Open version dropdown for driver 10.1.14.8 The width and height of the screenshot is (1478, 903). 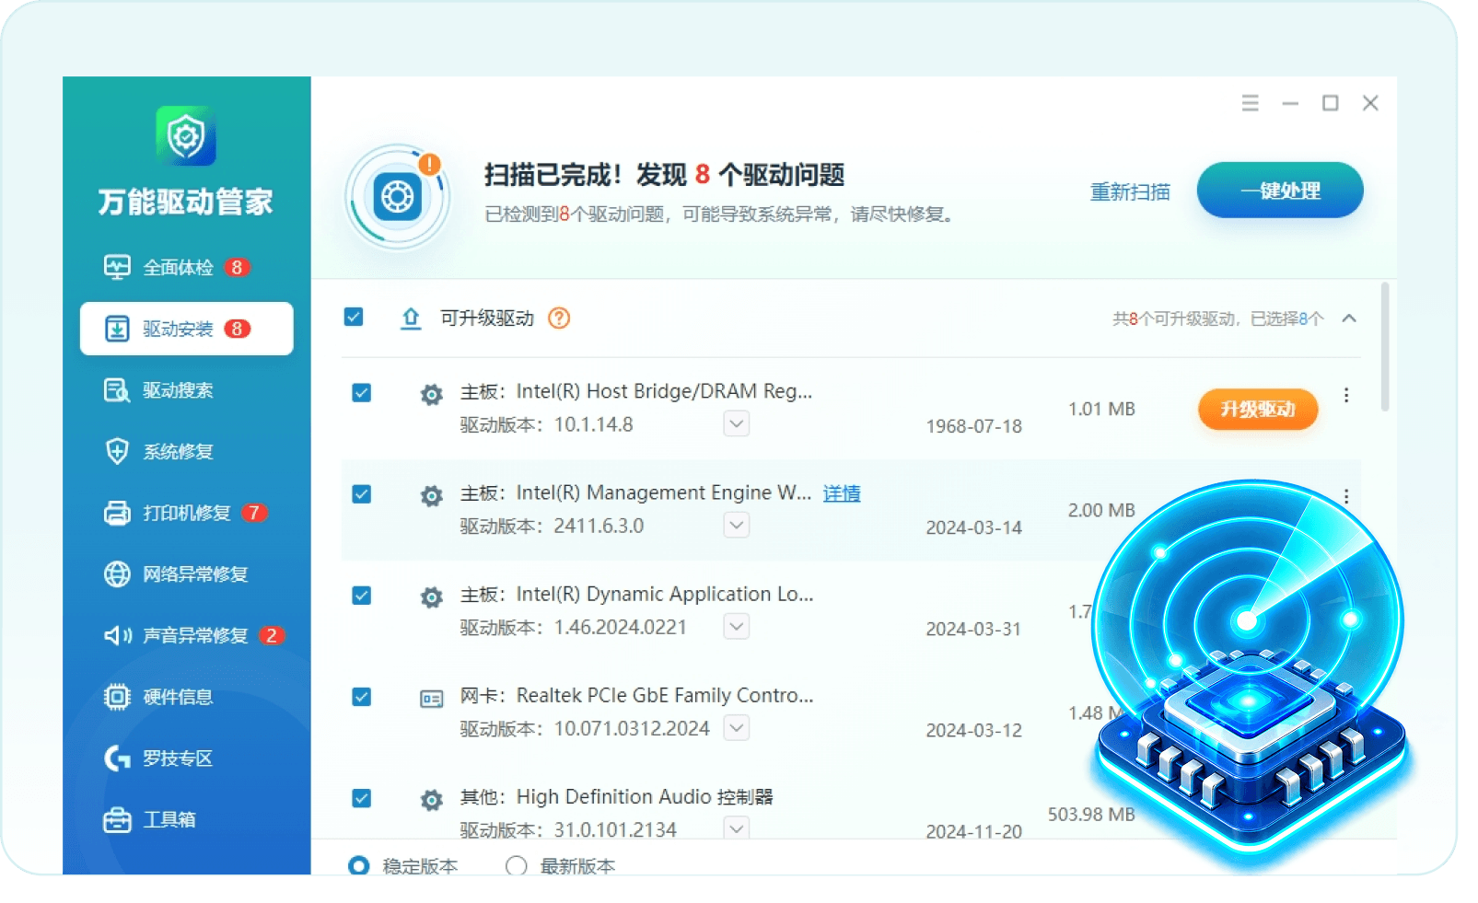[737, 424]
